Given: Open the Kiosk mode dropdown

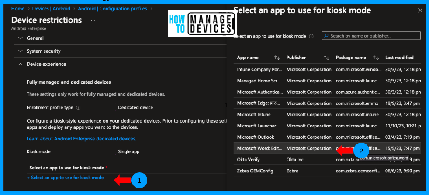Looking at the screenshot, I should tap(171, 151).
